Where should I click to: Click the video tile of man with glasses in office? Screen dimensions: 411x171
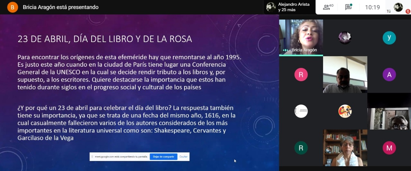click(x=345, y=75)
